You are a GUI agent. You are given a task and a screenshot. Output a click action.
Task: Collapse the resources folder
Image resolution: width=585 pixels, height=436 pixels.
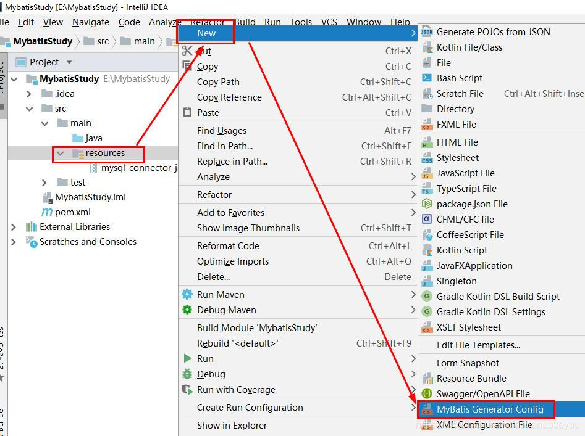click(x=60, y=153)
